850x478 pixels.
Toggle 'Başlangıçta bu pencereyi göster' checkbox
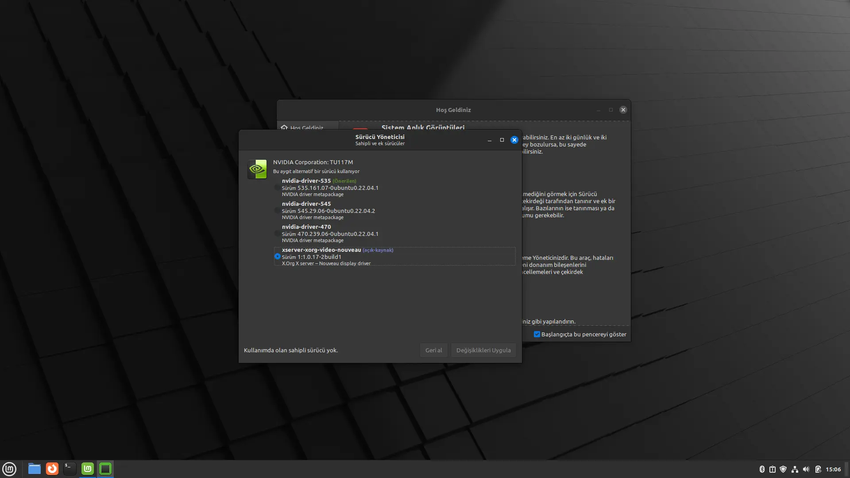click(x=537, y=335)
